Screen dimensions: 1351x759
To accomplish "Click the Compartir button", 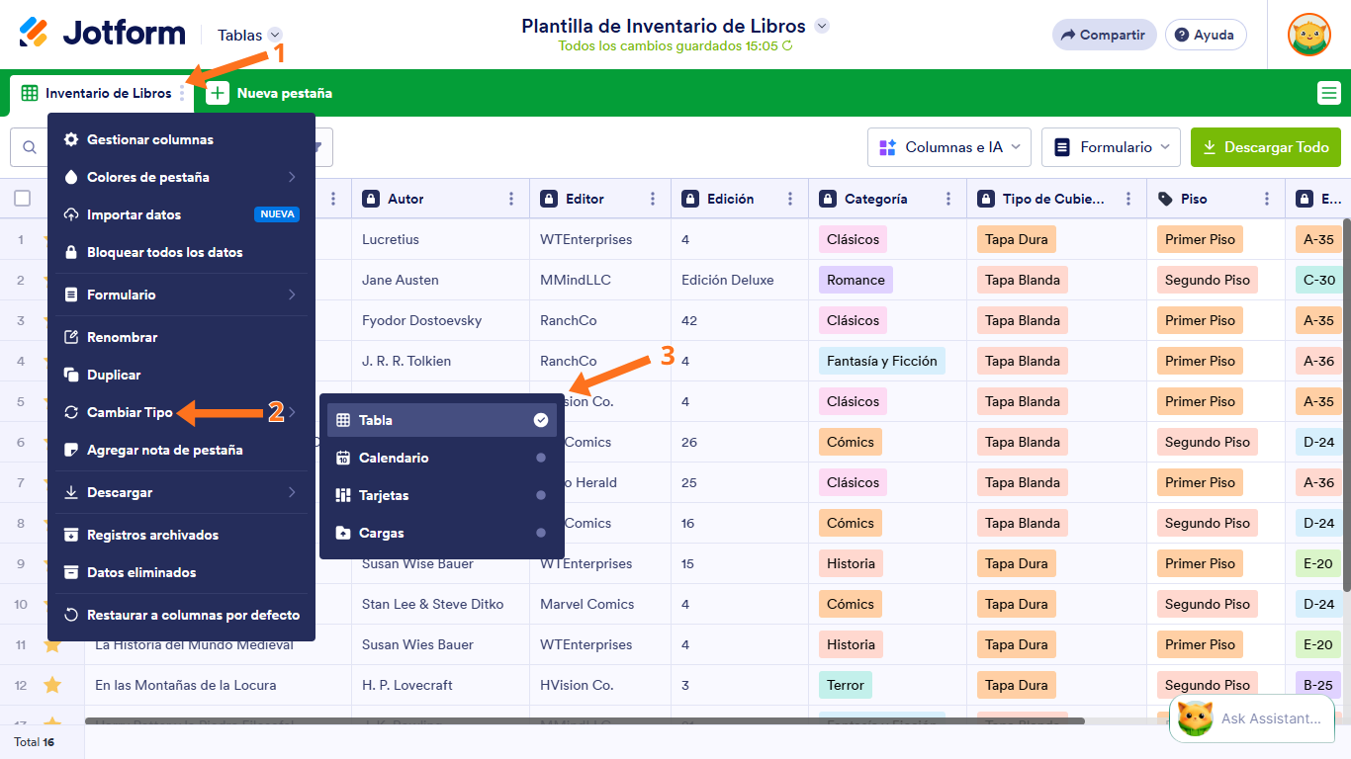I will pyautogui.click(x=1104, y=35).
